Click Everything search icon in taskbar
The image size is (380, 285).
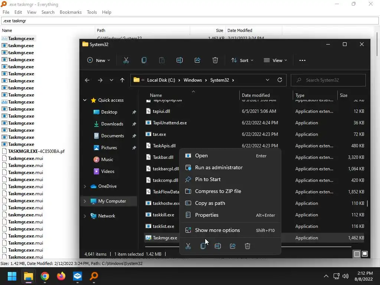(x=94, y=276)
